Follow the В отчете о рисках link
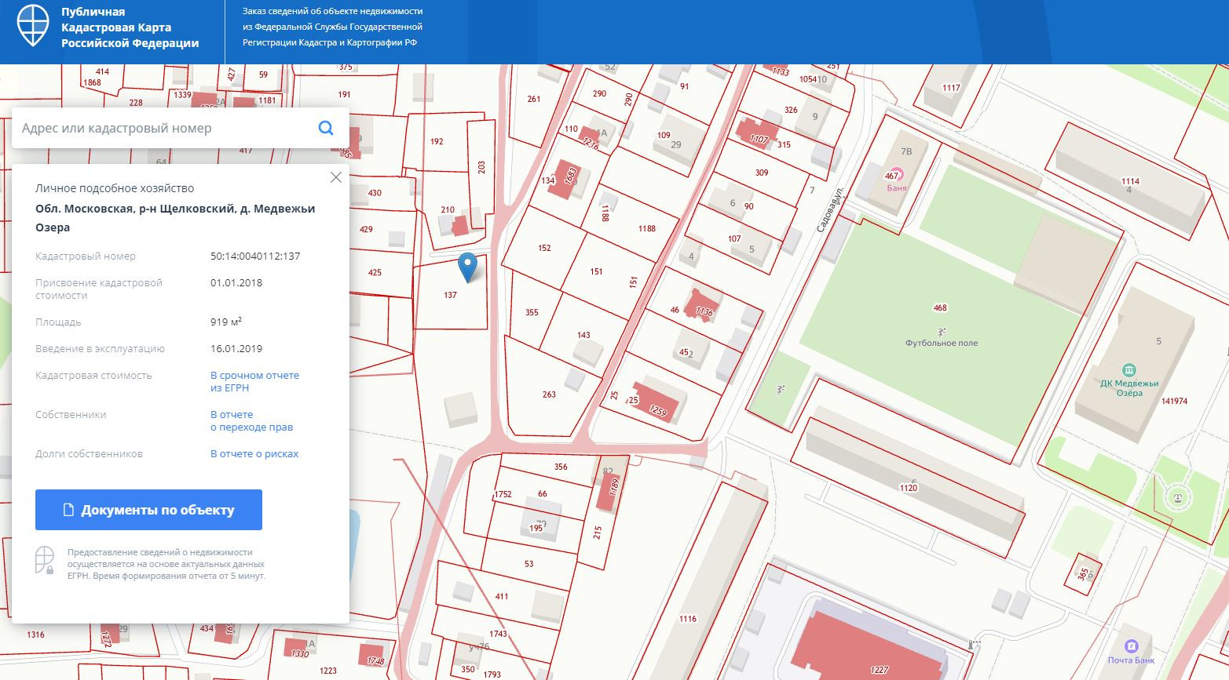The height and width of the screenshot is (680, 1229). (x=254, y=453)
